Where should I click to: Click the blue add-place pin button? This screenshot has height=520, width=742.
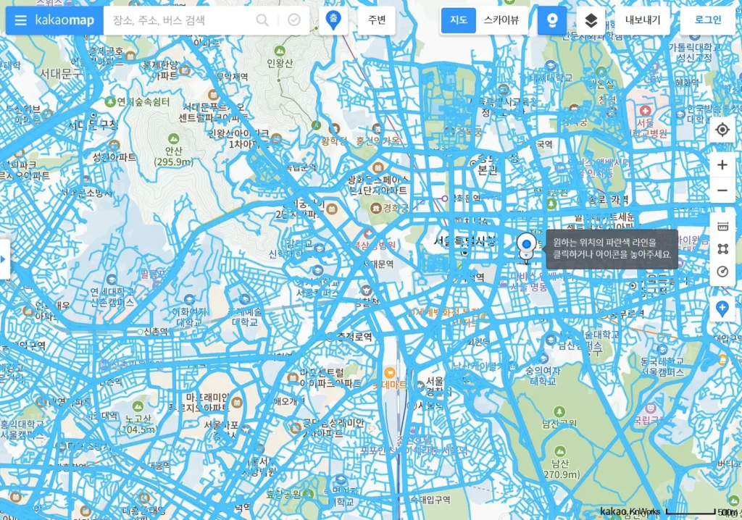tap(722, 309)
